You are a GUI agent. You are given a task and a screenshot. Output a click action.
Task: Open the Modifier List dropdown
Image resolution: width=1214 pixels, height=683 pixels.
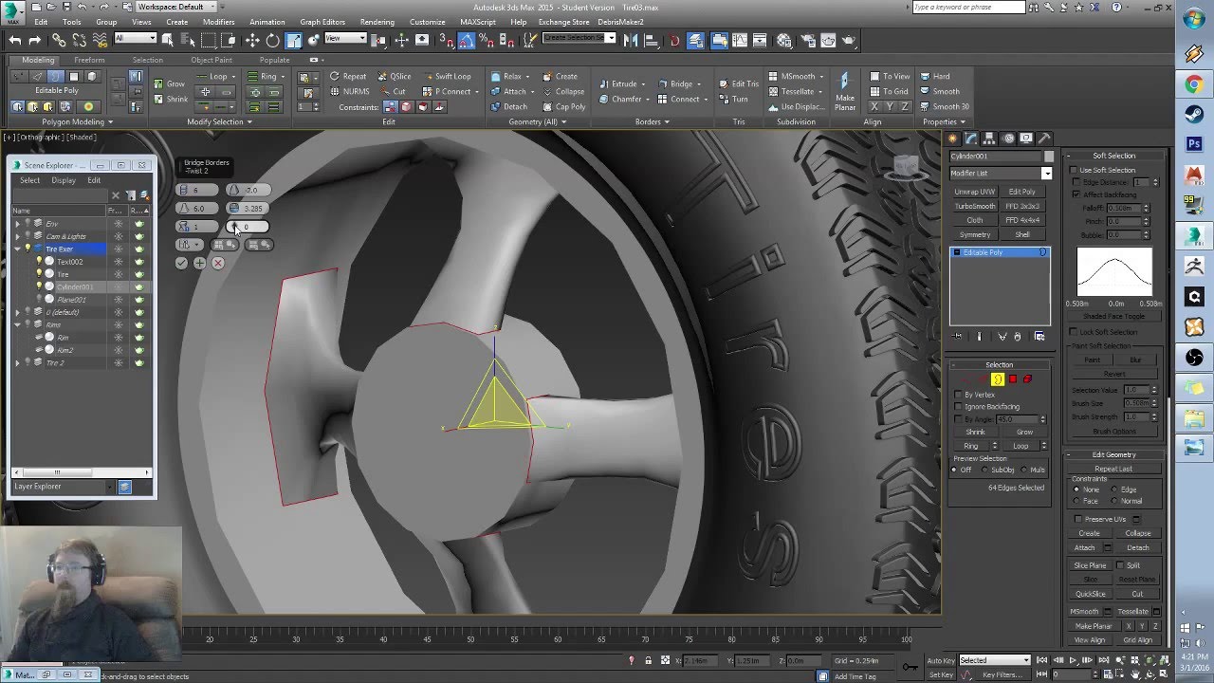click(x=1001, y=174)
